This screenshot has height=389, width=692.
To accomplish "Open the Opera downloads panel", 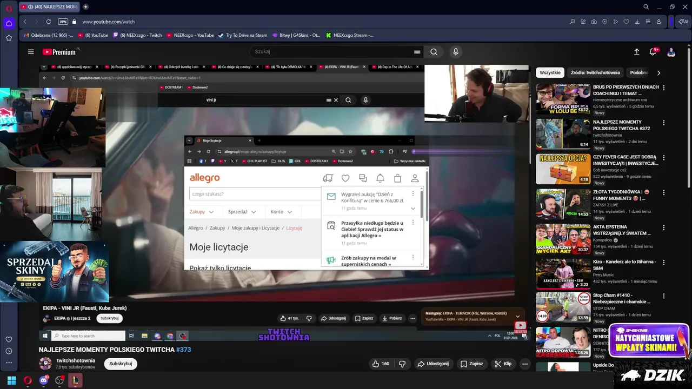I will tap(637, 22).
